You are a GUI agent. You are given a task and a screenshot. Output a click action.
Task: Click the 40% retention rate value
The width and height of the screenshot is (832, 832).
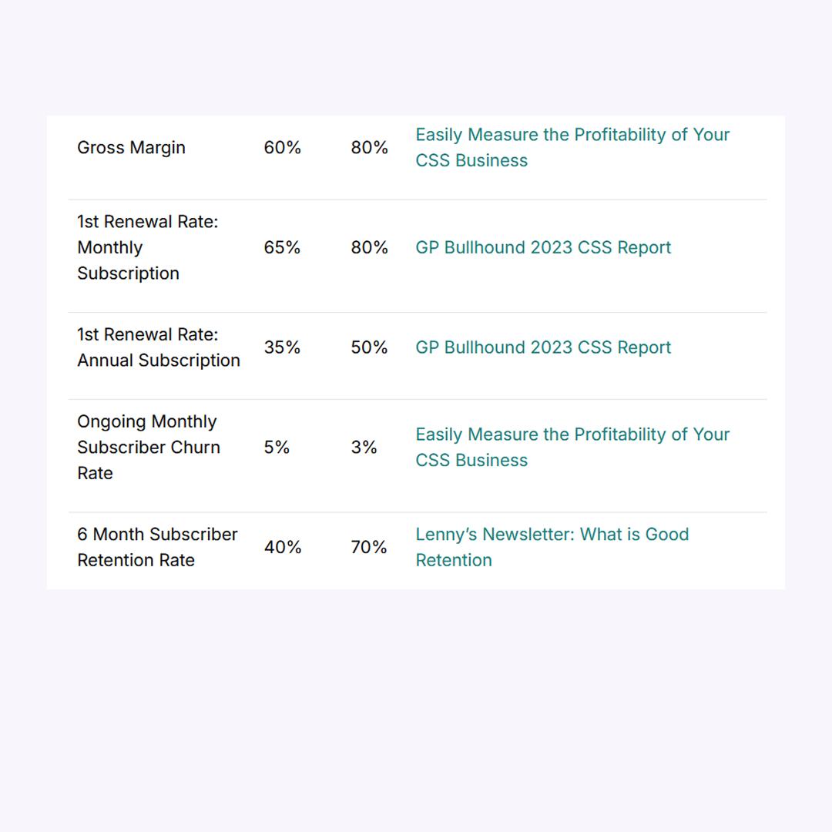[283, 547]
